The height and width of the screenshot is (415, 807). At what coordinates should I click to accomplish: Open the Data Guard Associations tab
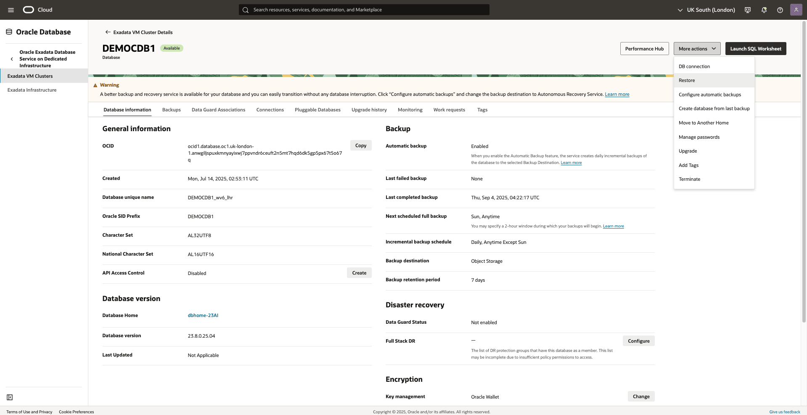pos(218,110)
